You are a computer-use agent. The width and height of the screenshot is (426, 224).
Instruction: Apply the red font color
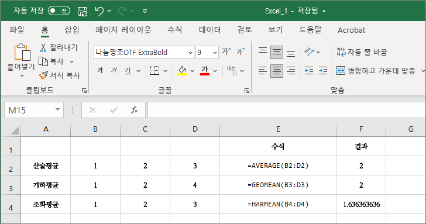(x=205, y=71)
